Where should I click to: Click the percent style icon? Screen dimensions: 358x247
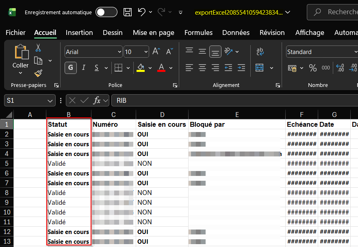coord(312,68)
